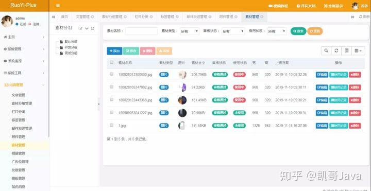Click the user avatar in top header
This screenshot has height=191, width=371.
click(355, 6)
